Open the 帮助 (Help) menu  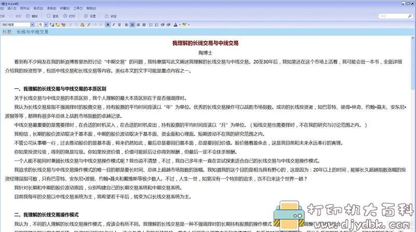[x=91, y=8]
